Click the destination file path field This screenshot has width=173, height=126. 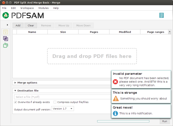coord(63,97)
